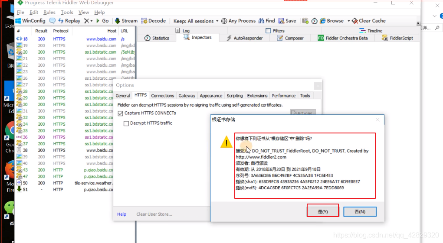Click the Go resume button
The image size is (443, 243).
(x=102, y=21)
